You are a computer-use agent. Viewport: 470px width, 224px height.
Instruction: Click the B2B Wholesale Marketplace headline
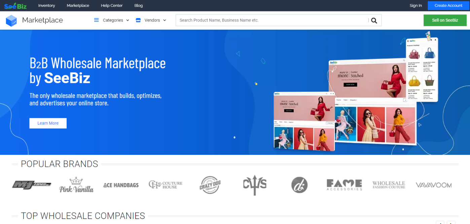(x=98, y=71)
